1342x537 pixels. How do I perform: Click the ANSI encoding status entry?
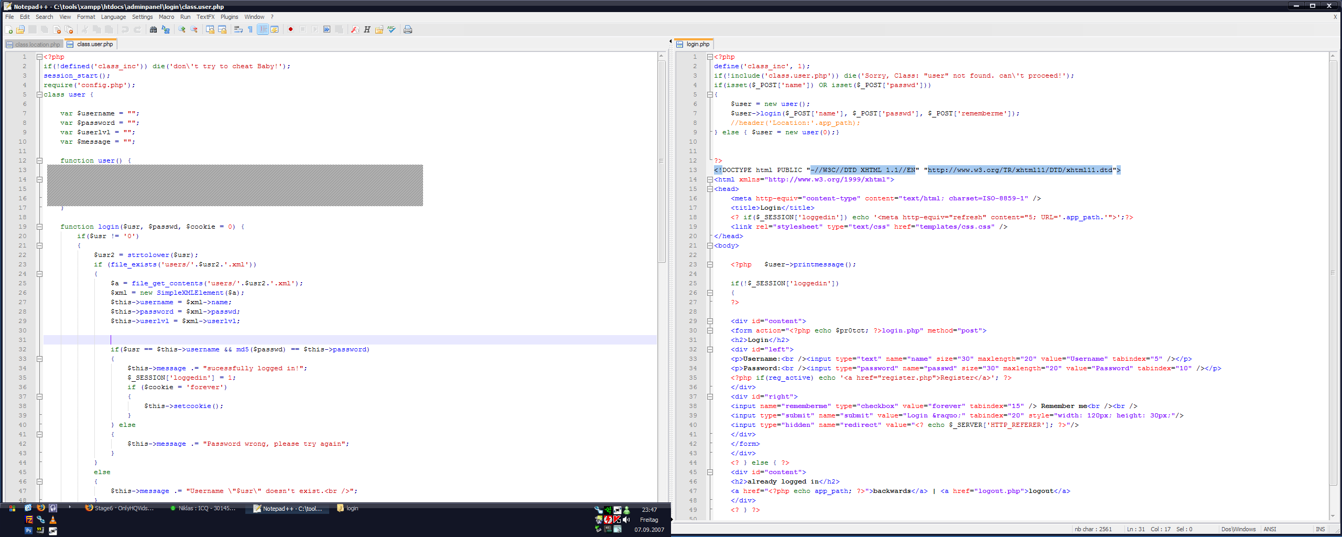[x=1270, y=529]
